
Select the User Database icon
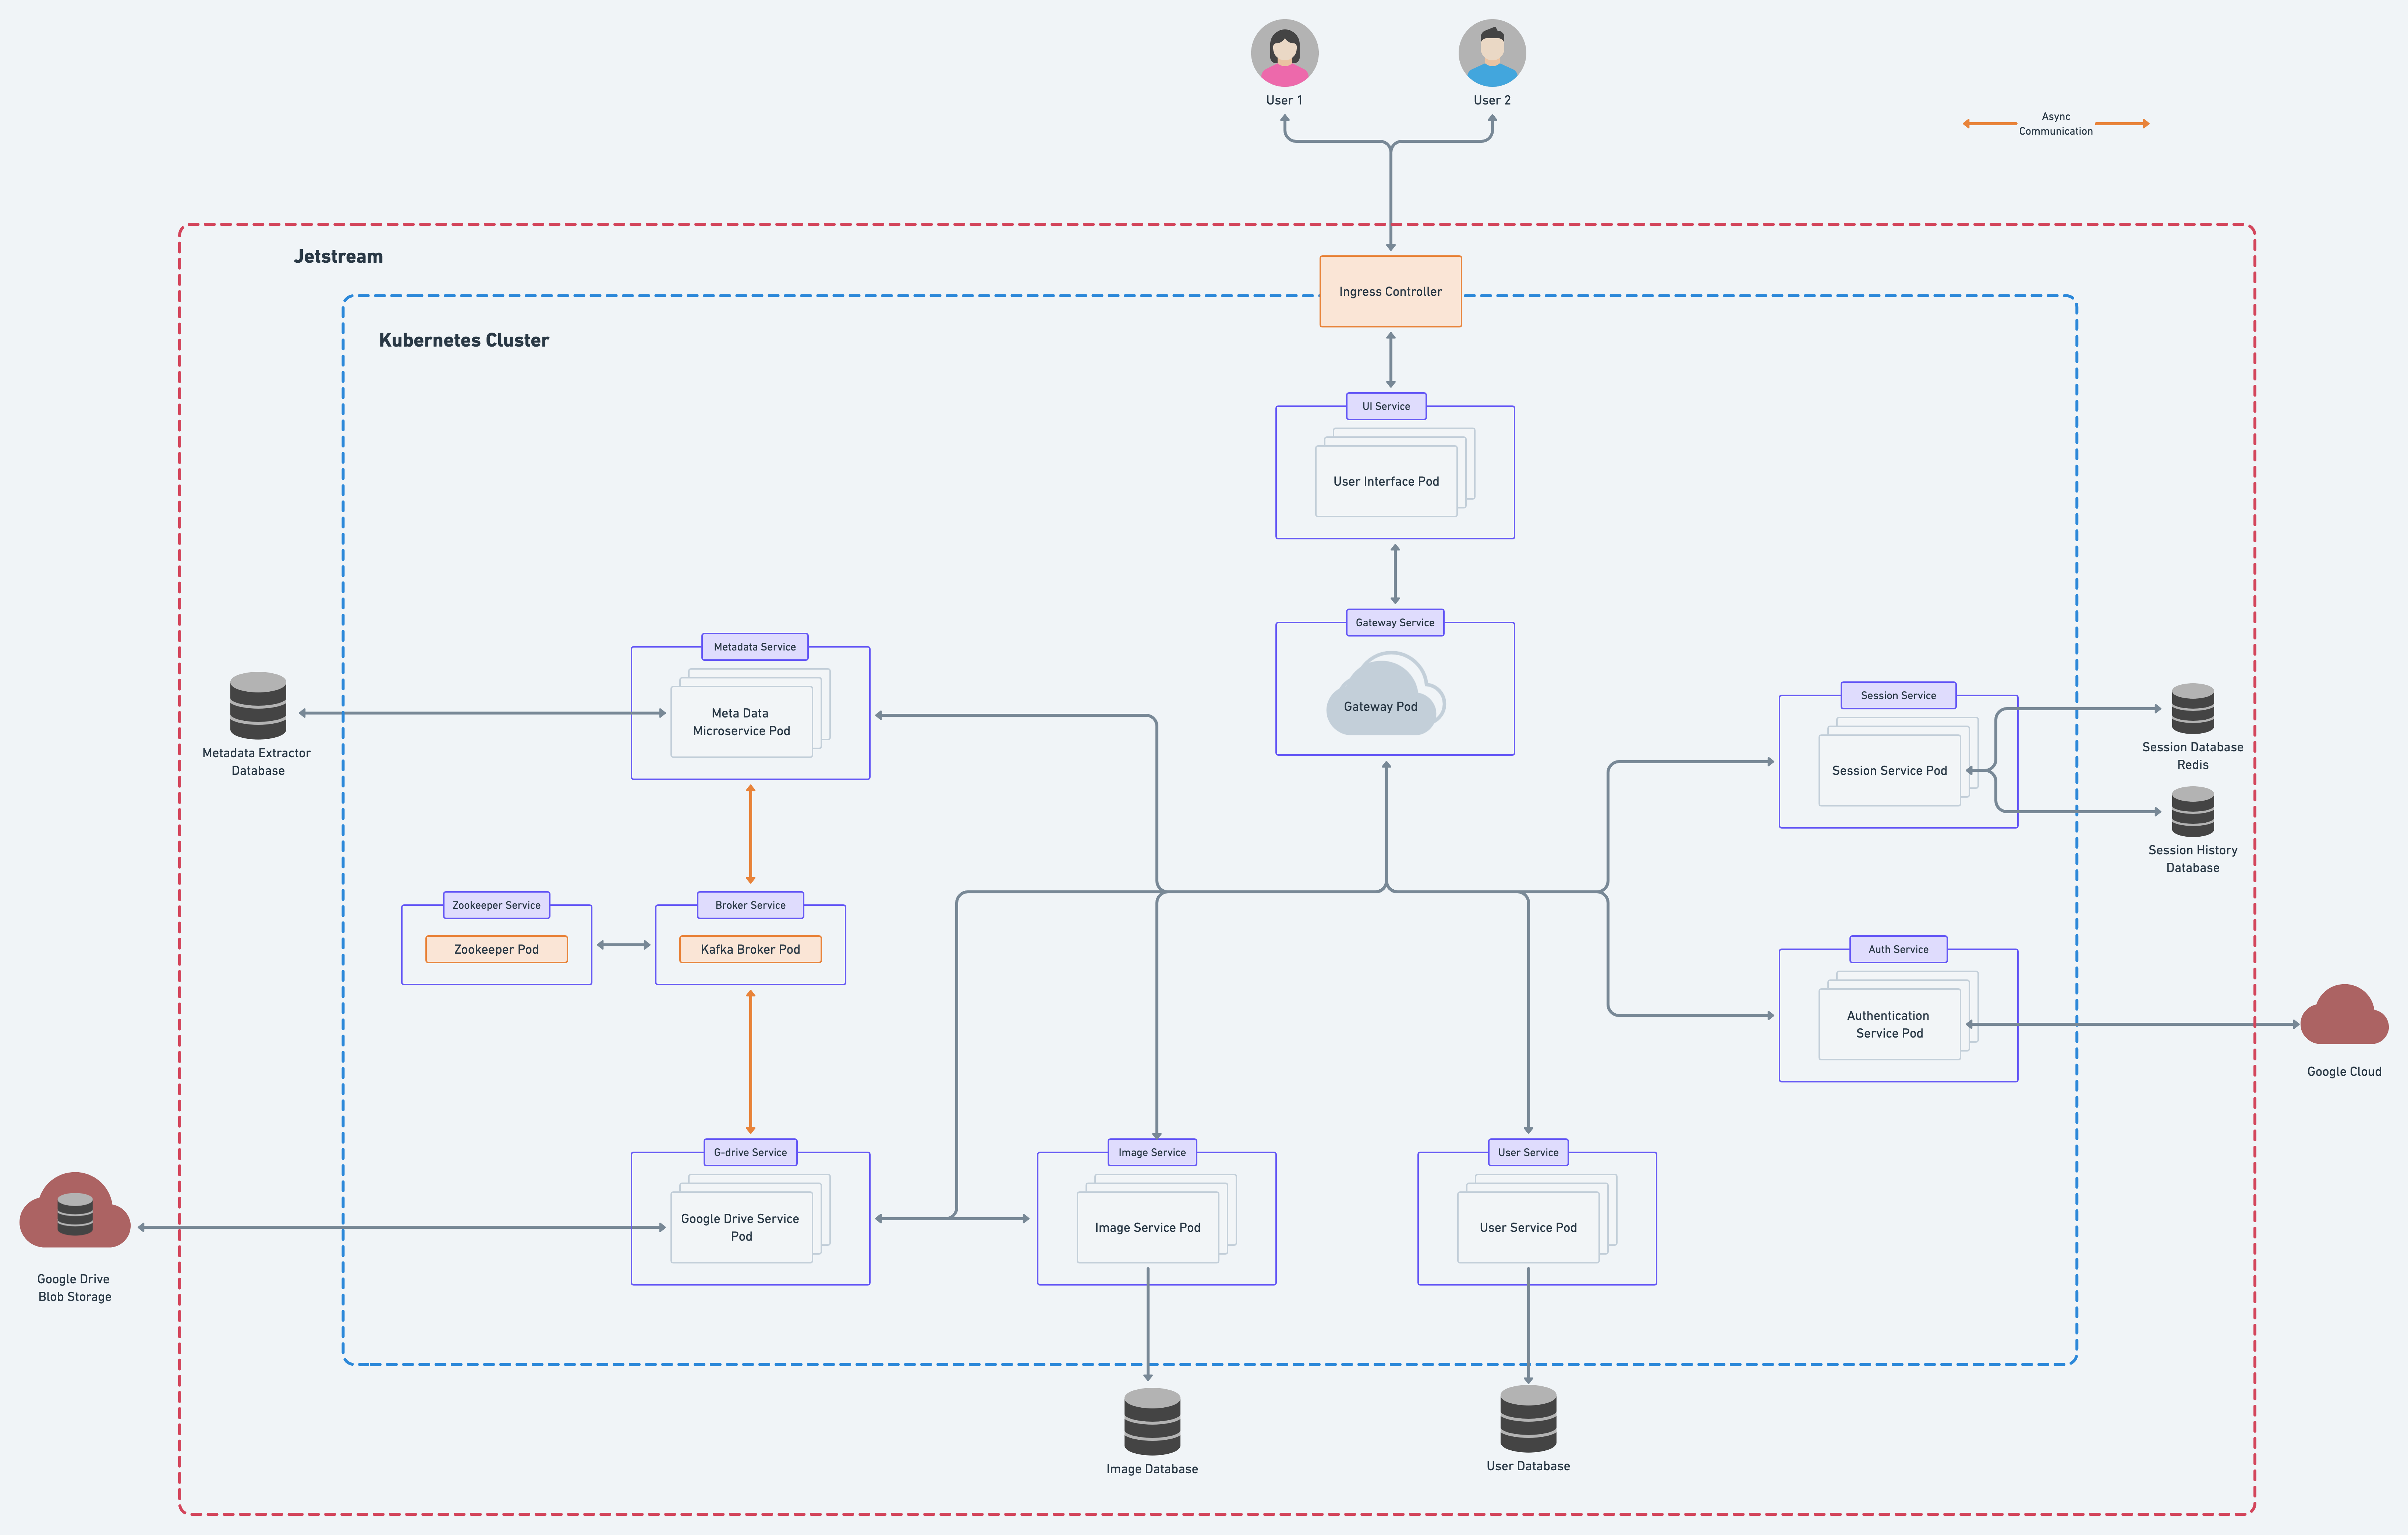click(x=1528, y=1419)
